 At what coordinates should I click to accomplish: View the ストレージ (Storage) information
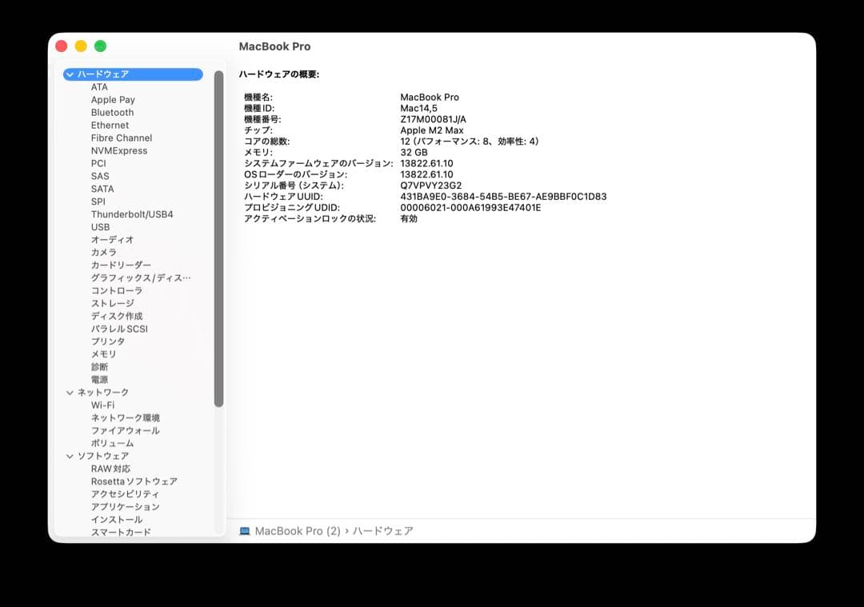[x=111, y=303]
